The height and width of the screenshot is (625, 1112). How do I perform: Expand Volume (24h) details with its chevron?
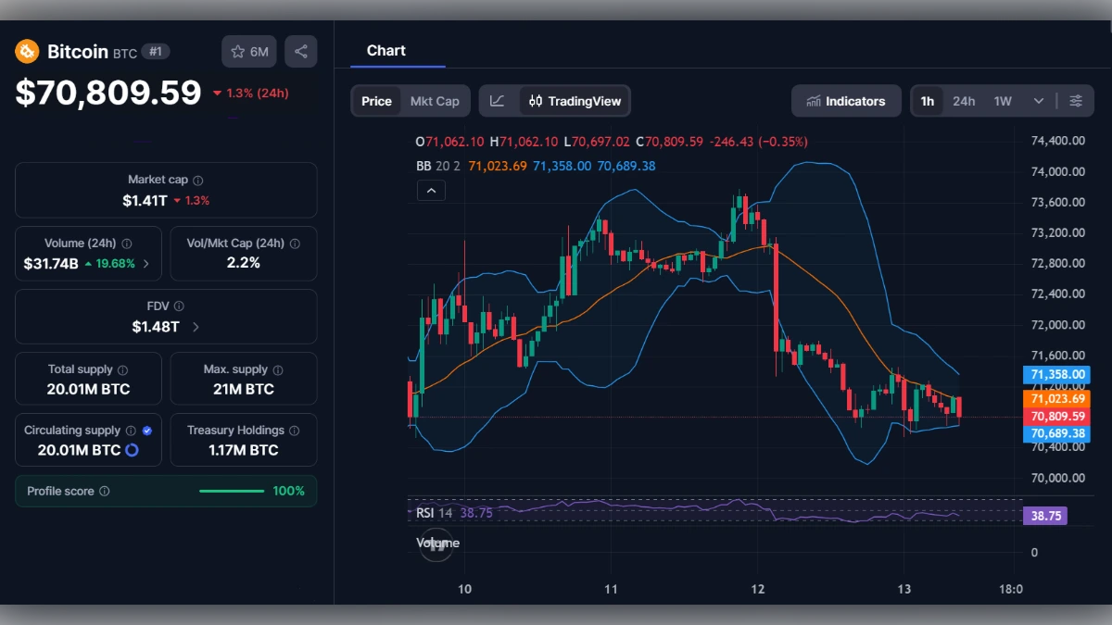point(145,263)
